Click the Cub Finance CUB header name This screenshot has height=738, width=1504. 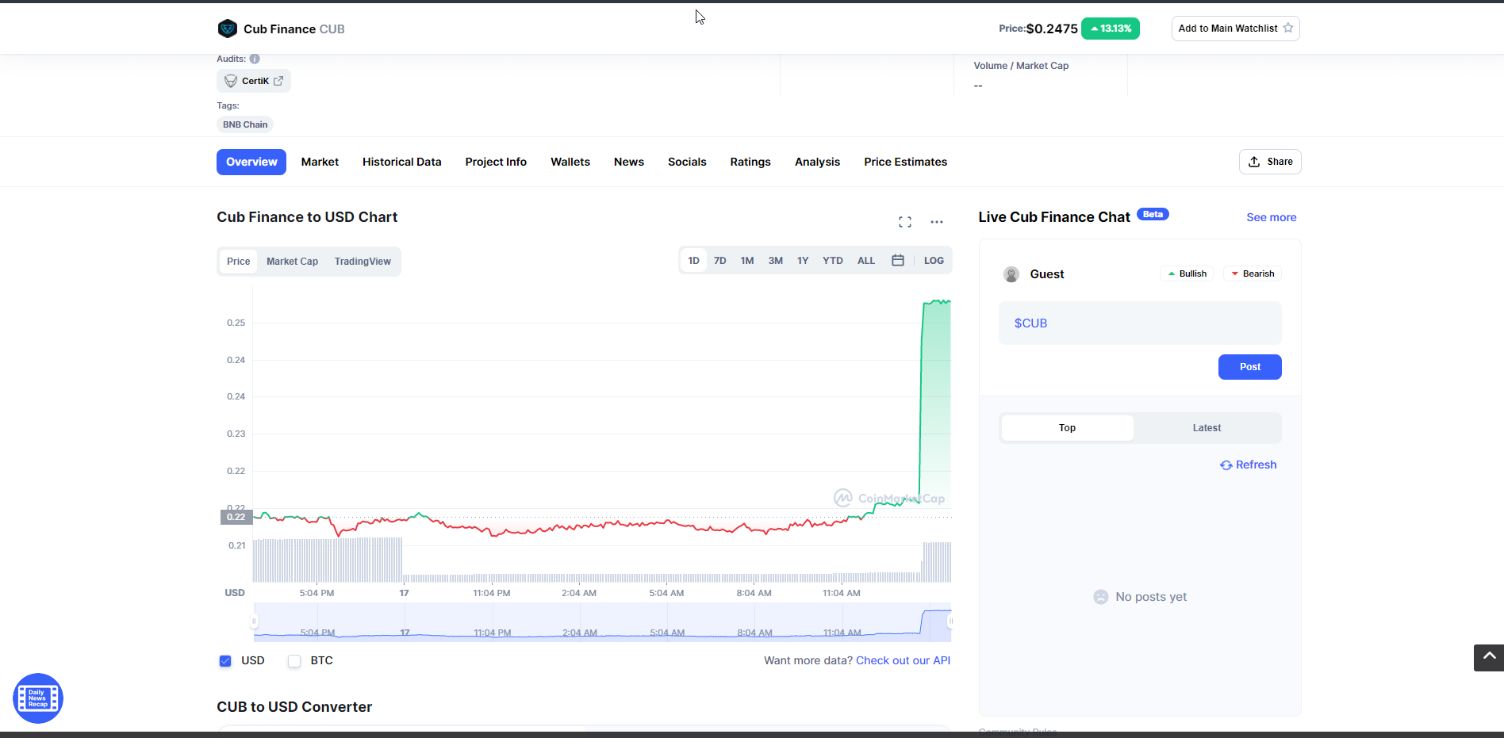click(x=294, y=29)
